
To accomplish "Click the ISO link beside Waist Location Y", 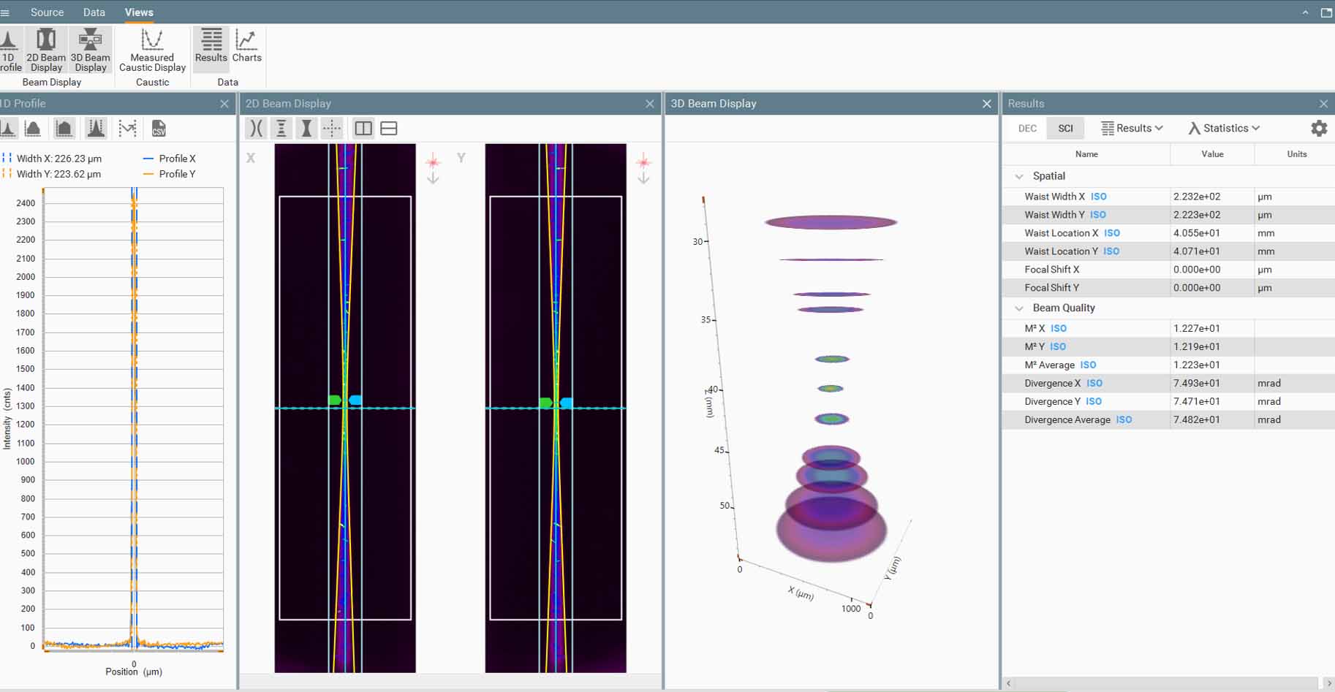I will (x=1111, y=251).
